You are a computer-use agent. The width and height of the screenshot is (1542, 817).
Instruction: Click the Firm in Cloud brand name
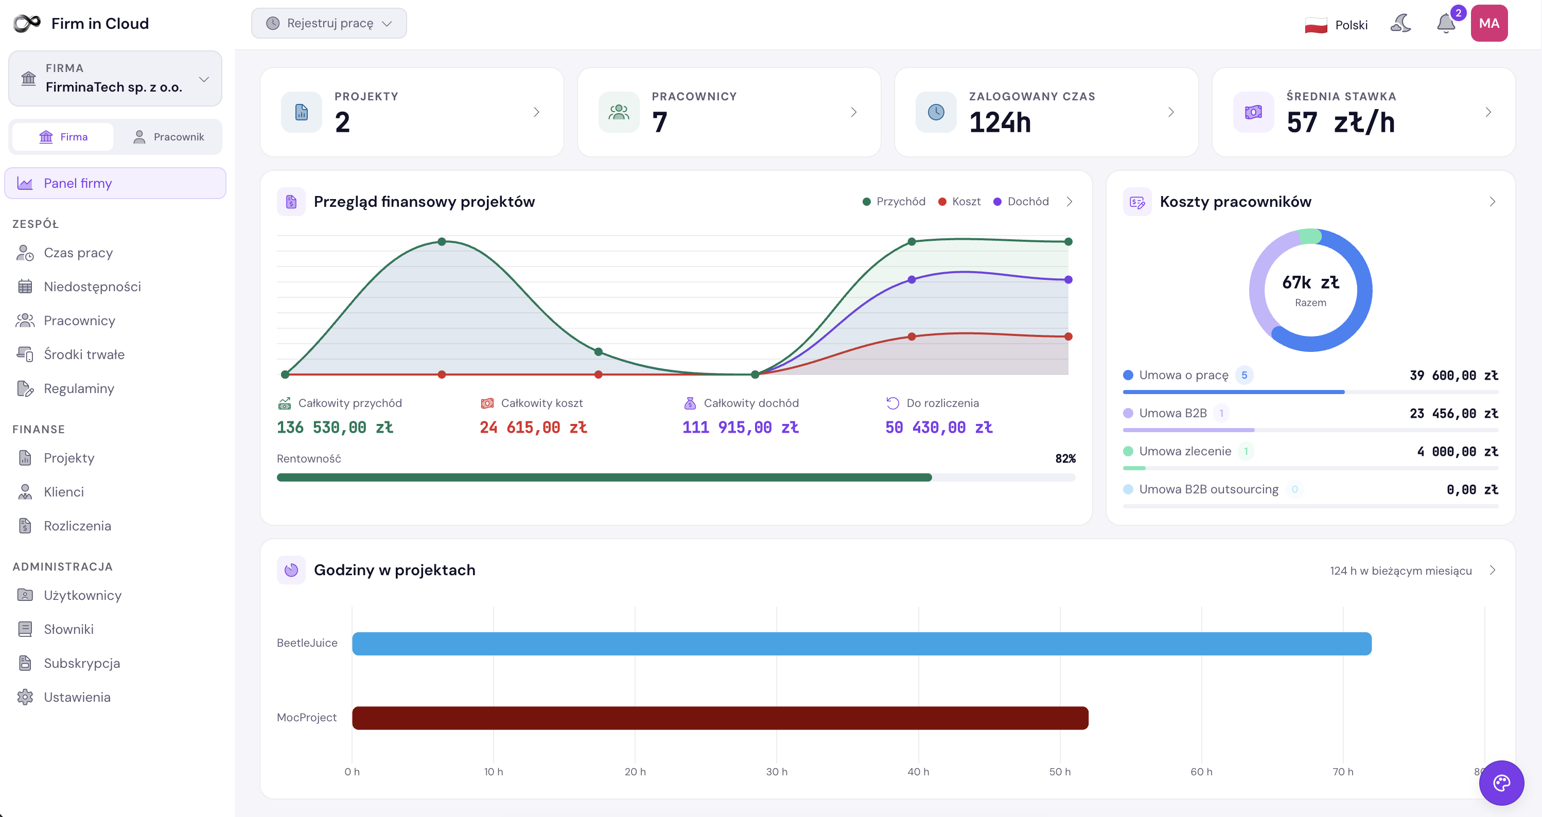[x=100, y=23]
